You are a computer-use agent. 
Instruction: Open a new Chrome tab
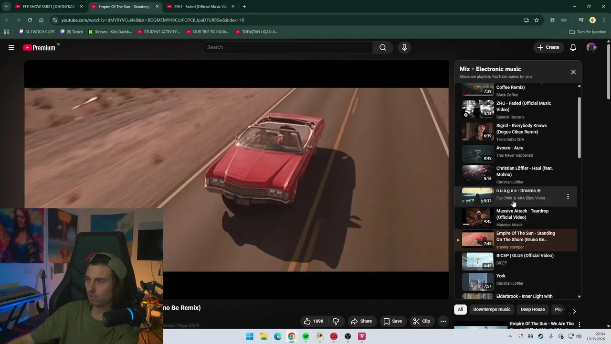coord(244,7)
